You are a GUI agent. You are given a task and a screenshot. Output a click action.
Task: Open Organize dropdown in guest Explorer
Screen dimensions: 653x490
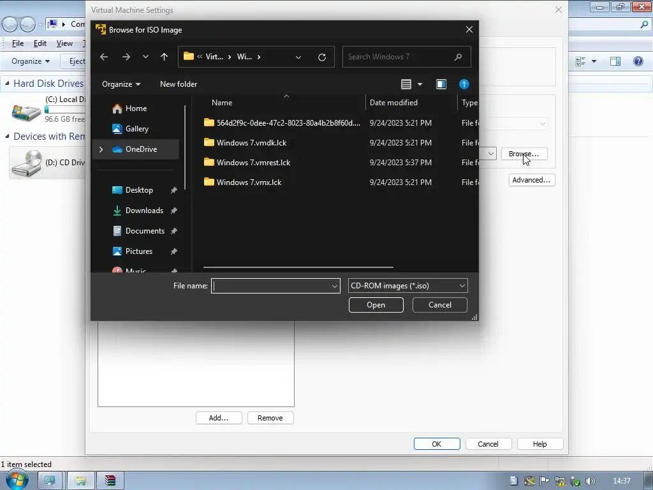tap(30, 61)
